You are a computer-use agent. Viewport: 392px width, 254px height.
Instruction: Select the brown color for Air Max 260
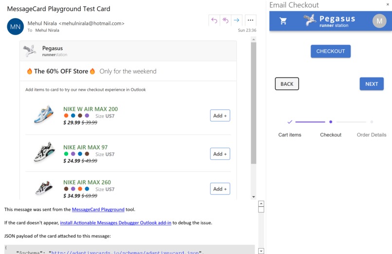[66, 189]
